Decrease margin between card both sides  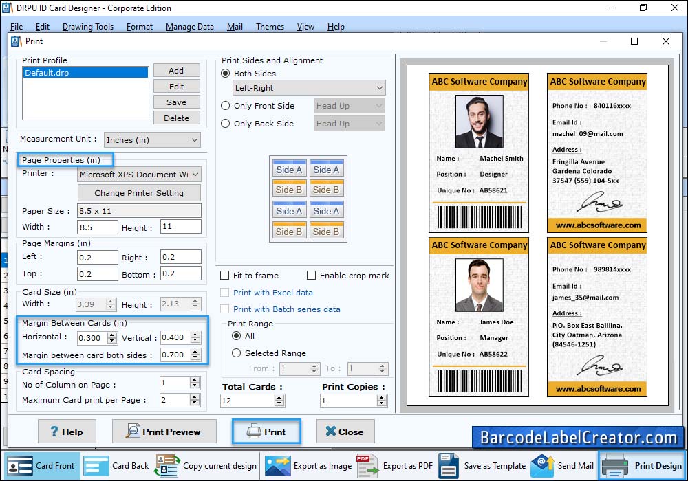click(195, 357)
